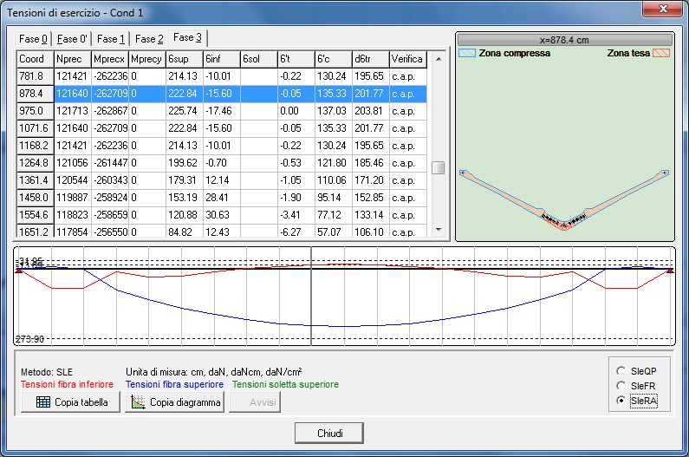Image resolution: width=689 pixels, height=457 pixels.
Task: Select the SleRA radio option
Action: click(x=620, y=400)
